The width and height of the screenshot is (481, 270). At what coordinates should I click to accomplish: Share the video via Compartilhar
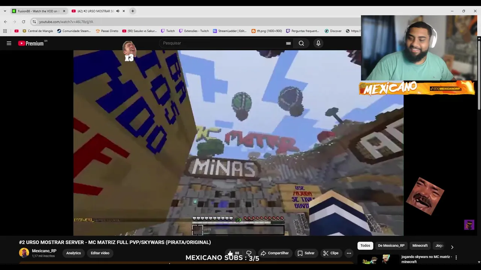[x=275, y=253]
